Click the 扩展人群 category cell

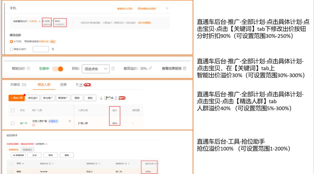pos(83,123)
